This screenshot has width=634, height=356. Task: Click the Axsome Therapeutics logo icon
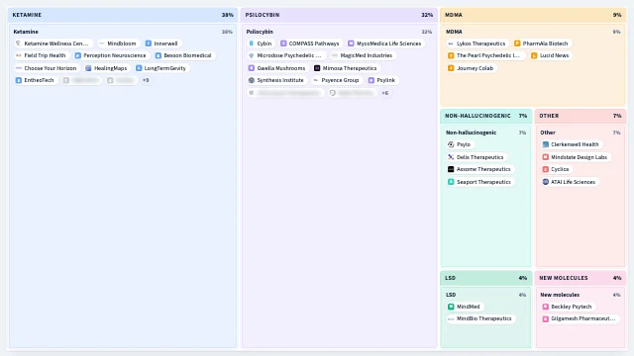pyautogui.click(x=451, y=169)
